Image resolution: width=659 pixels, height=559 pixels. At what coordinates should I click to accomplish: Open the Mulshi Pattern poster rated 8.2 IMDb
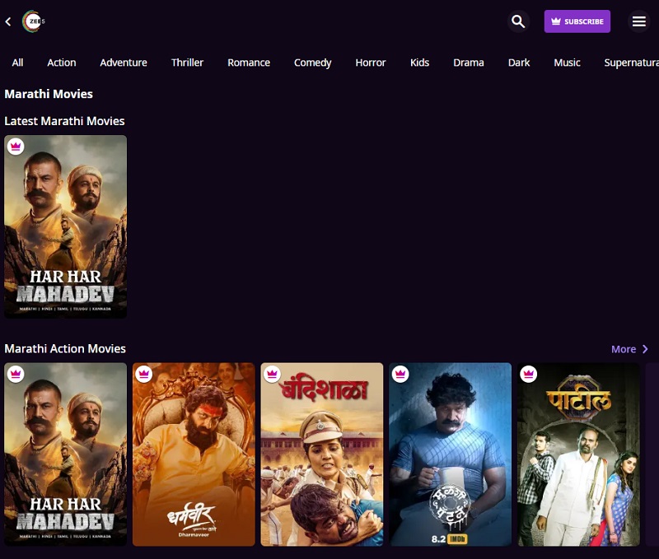click(x=450, y=454)
